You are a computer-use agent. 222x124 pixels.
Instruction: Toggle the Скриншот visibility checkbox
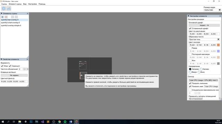(x=10, y=66)
